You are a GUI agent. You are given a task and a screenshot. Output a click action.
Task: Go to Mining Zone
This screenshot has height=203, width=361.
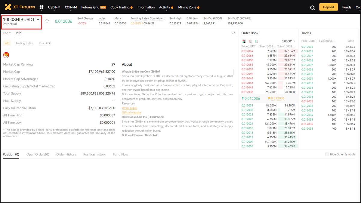pos(189,7)
